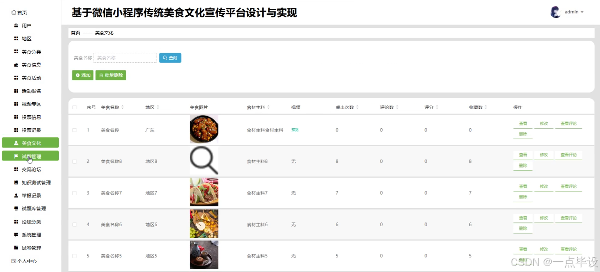Open the magnifier image thumbnail in row 2

(204, 161)
